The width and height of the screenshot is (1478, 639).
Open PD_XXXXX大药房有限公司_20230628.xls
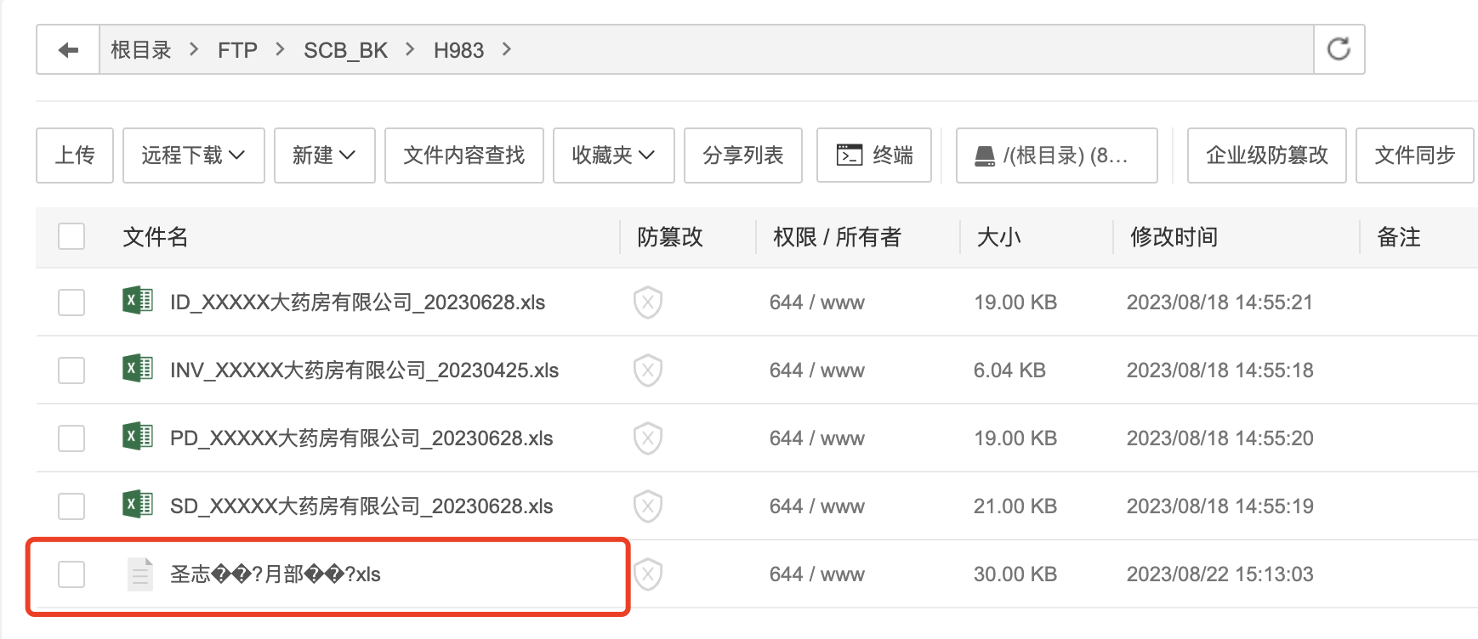361,438
